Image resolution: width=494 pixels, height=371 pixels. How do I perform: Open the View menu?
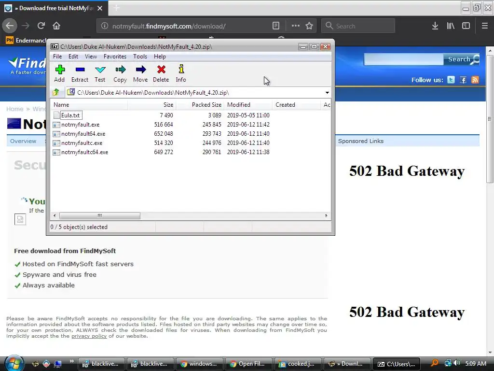[x=91, y=57]
